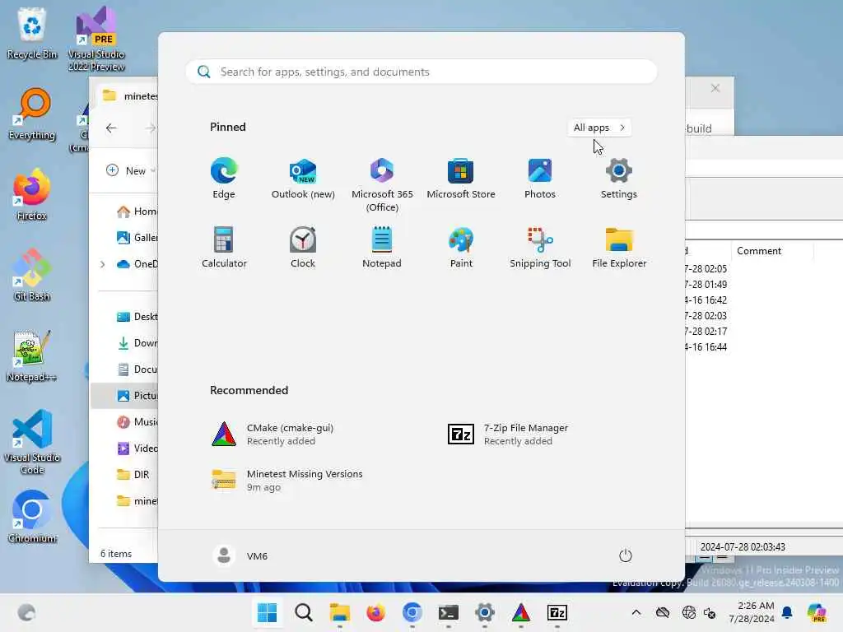The image size is (843, 632).
Task: Switch to Chromium on the taskbar
Action: click(x=412, y=612)
